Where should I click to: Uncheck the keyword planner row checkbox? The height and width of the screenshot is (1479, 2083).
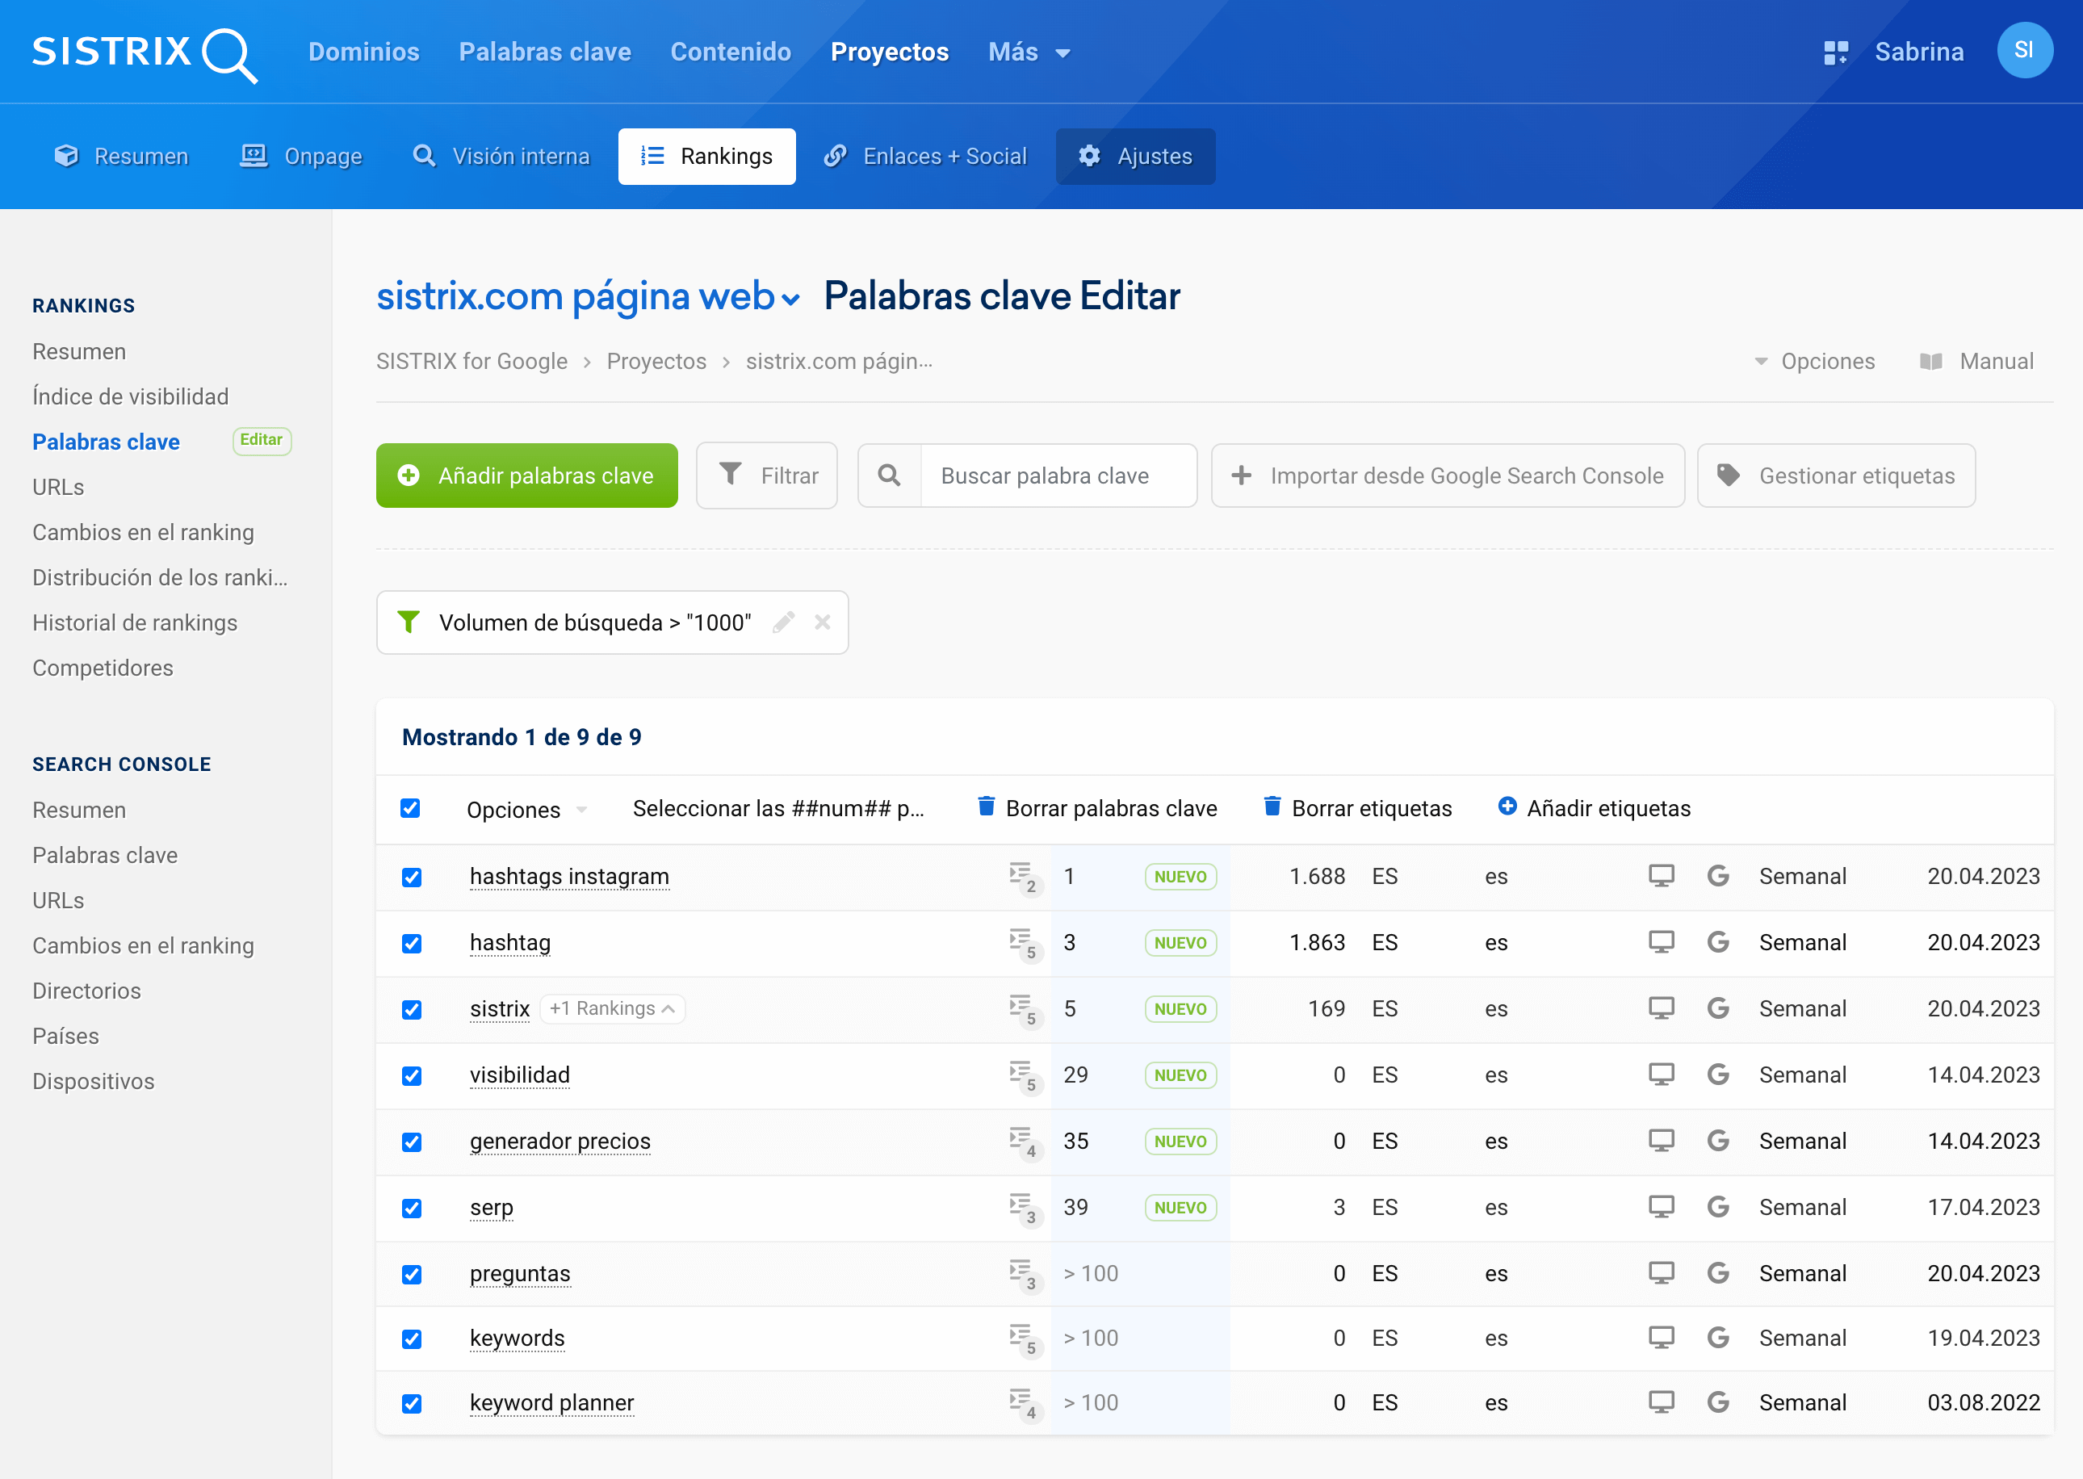pos(412,1403)
